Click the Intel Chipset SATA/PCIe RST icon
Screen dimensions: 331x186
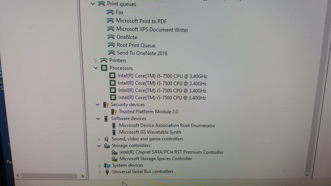tap(115, 152)
